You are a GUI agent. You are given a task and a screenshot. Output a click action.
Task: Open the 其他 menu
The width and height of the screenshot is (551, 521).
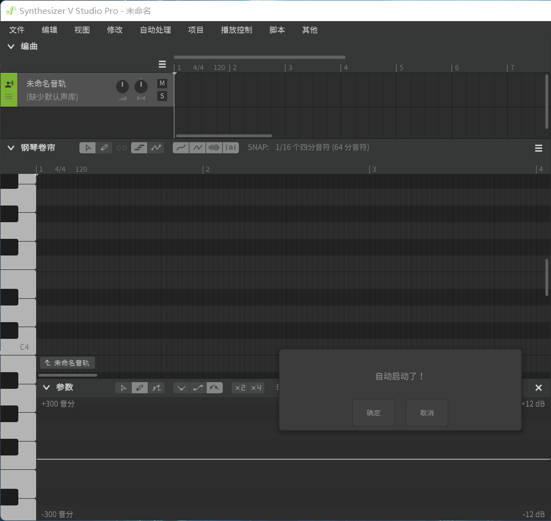[x=309, y=30]
